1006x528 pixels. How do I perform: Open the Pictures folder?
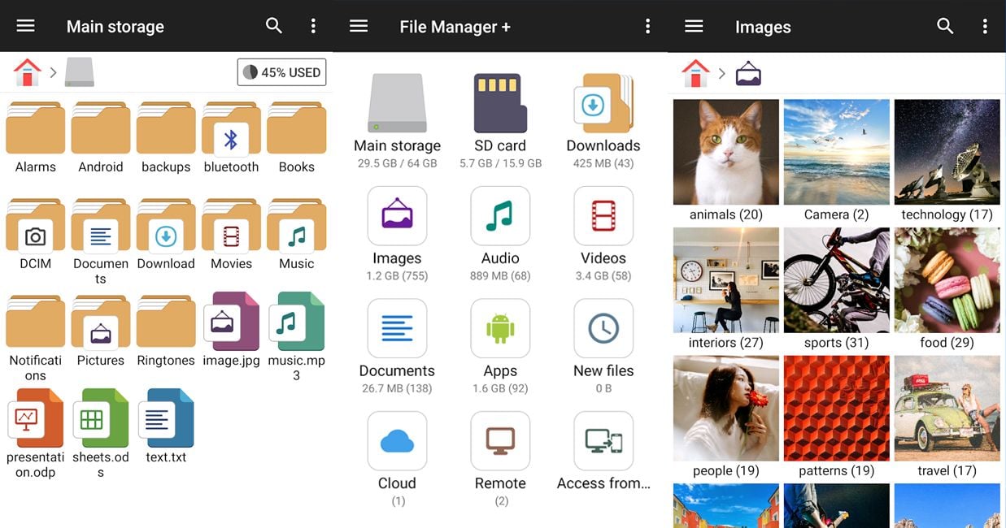(101, 331)
